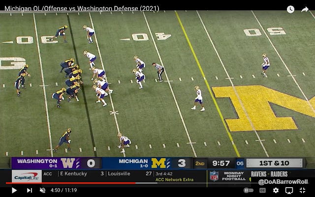This screenshot has width=315, height=197.
Task: Open the settings gear menu
Action: point(276,190)
